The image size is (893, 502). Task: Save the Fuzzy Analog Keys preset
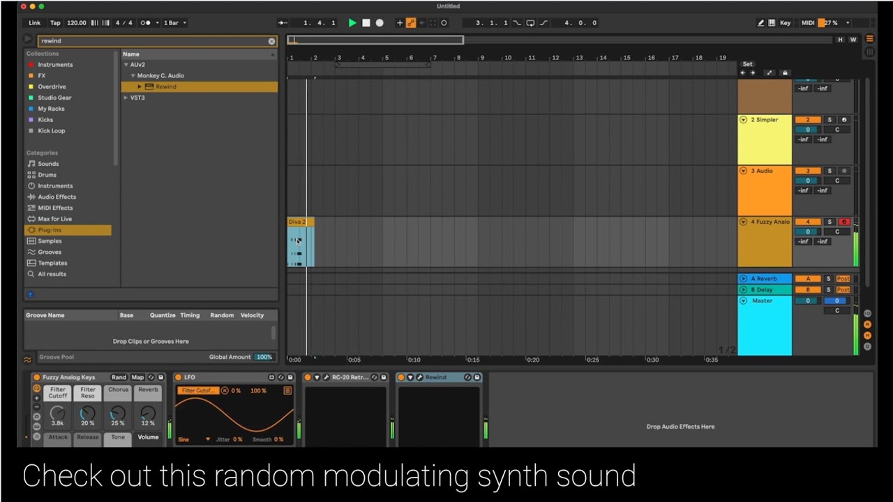tap(160, 377)
